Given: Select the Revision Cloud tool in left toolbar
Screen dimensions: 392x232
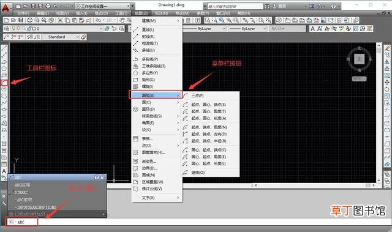Looking at the screenshot, I should pyautogui.click(x=4, y=96).
